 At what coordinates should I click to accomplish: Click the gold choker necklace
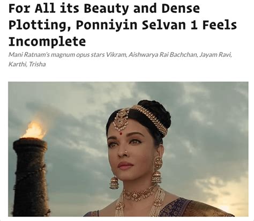point(139,194)
